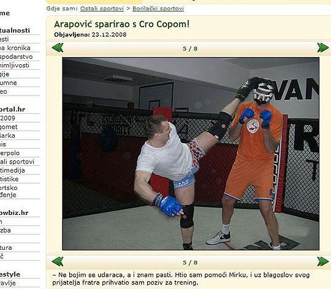The height and width of the screenshot is (289, 331).
Task: Open the Borilački sportovi breadcrumb link
Action: (158, 9)
